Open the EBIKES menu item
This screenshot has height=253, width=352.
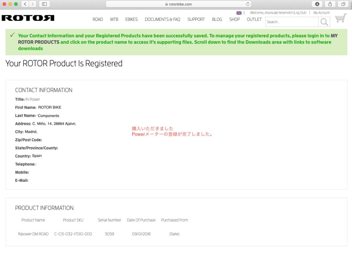[131, 19]
